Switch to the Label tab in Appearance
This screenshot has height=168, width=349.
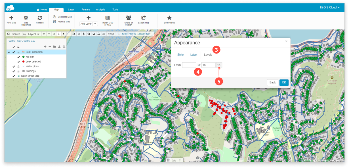click(x=194, y=55)
